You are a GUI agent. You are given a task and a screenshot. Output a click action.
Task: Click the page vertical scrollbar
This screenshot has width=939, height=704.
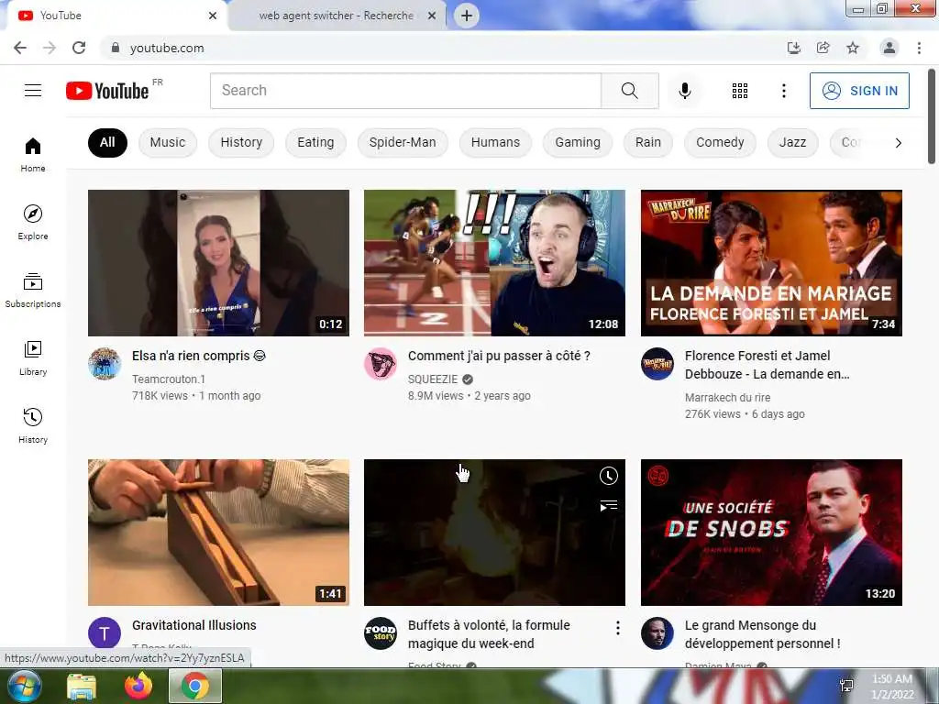(x=932, y=116)
